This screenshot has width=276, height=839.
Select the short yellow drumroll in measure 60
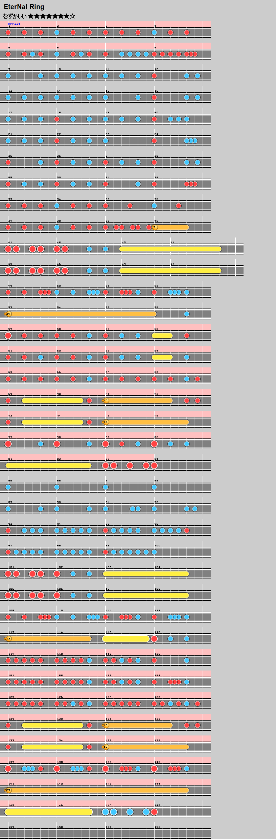pyautogui.click(x=162, y=336)
